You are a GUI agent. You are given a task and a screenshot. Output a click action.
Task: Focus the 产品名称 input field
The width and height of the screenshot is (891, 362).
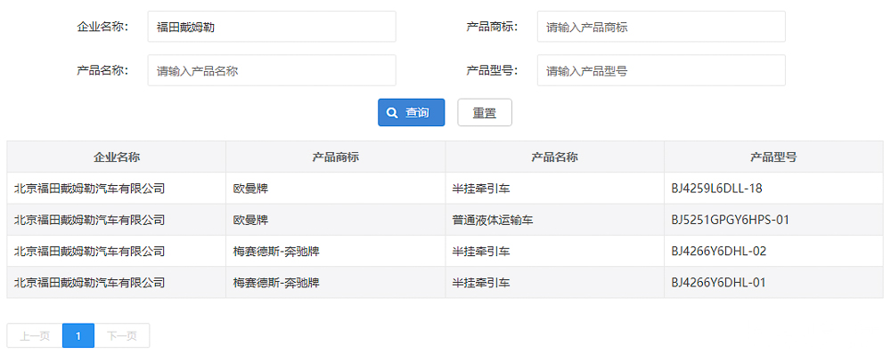coord(272,70)
